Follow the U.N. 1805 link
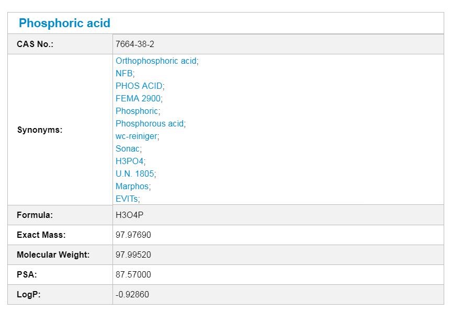The image size is (451, 312). point(135,174)
